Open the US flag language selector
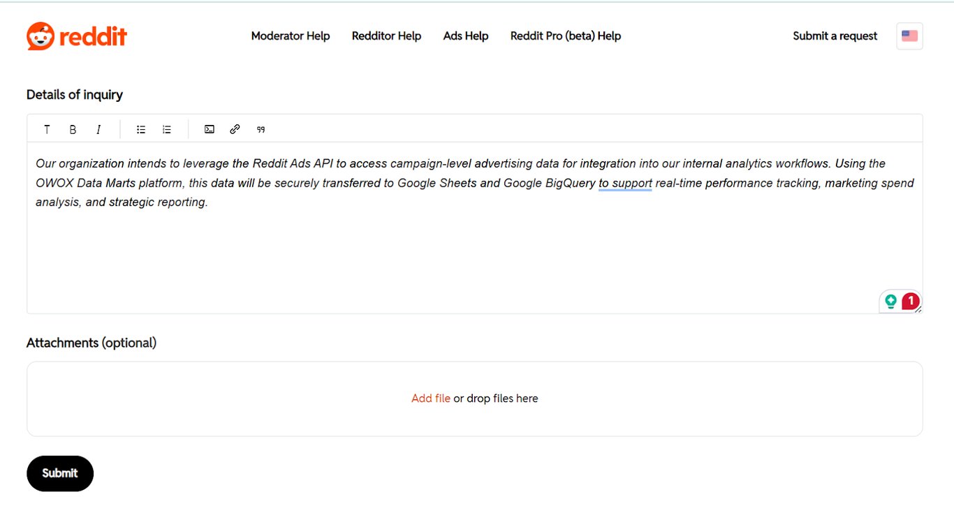Viewport: 954px width, 513px height. [909, 36]
